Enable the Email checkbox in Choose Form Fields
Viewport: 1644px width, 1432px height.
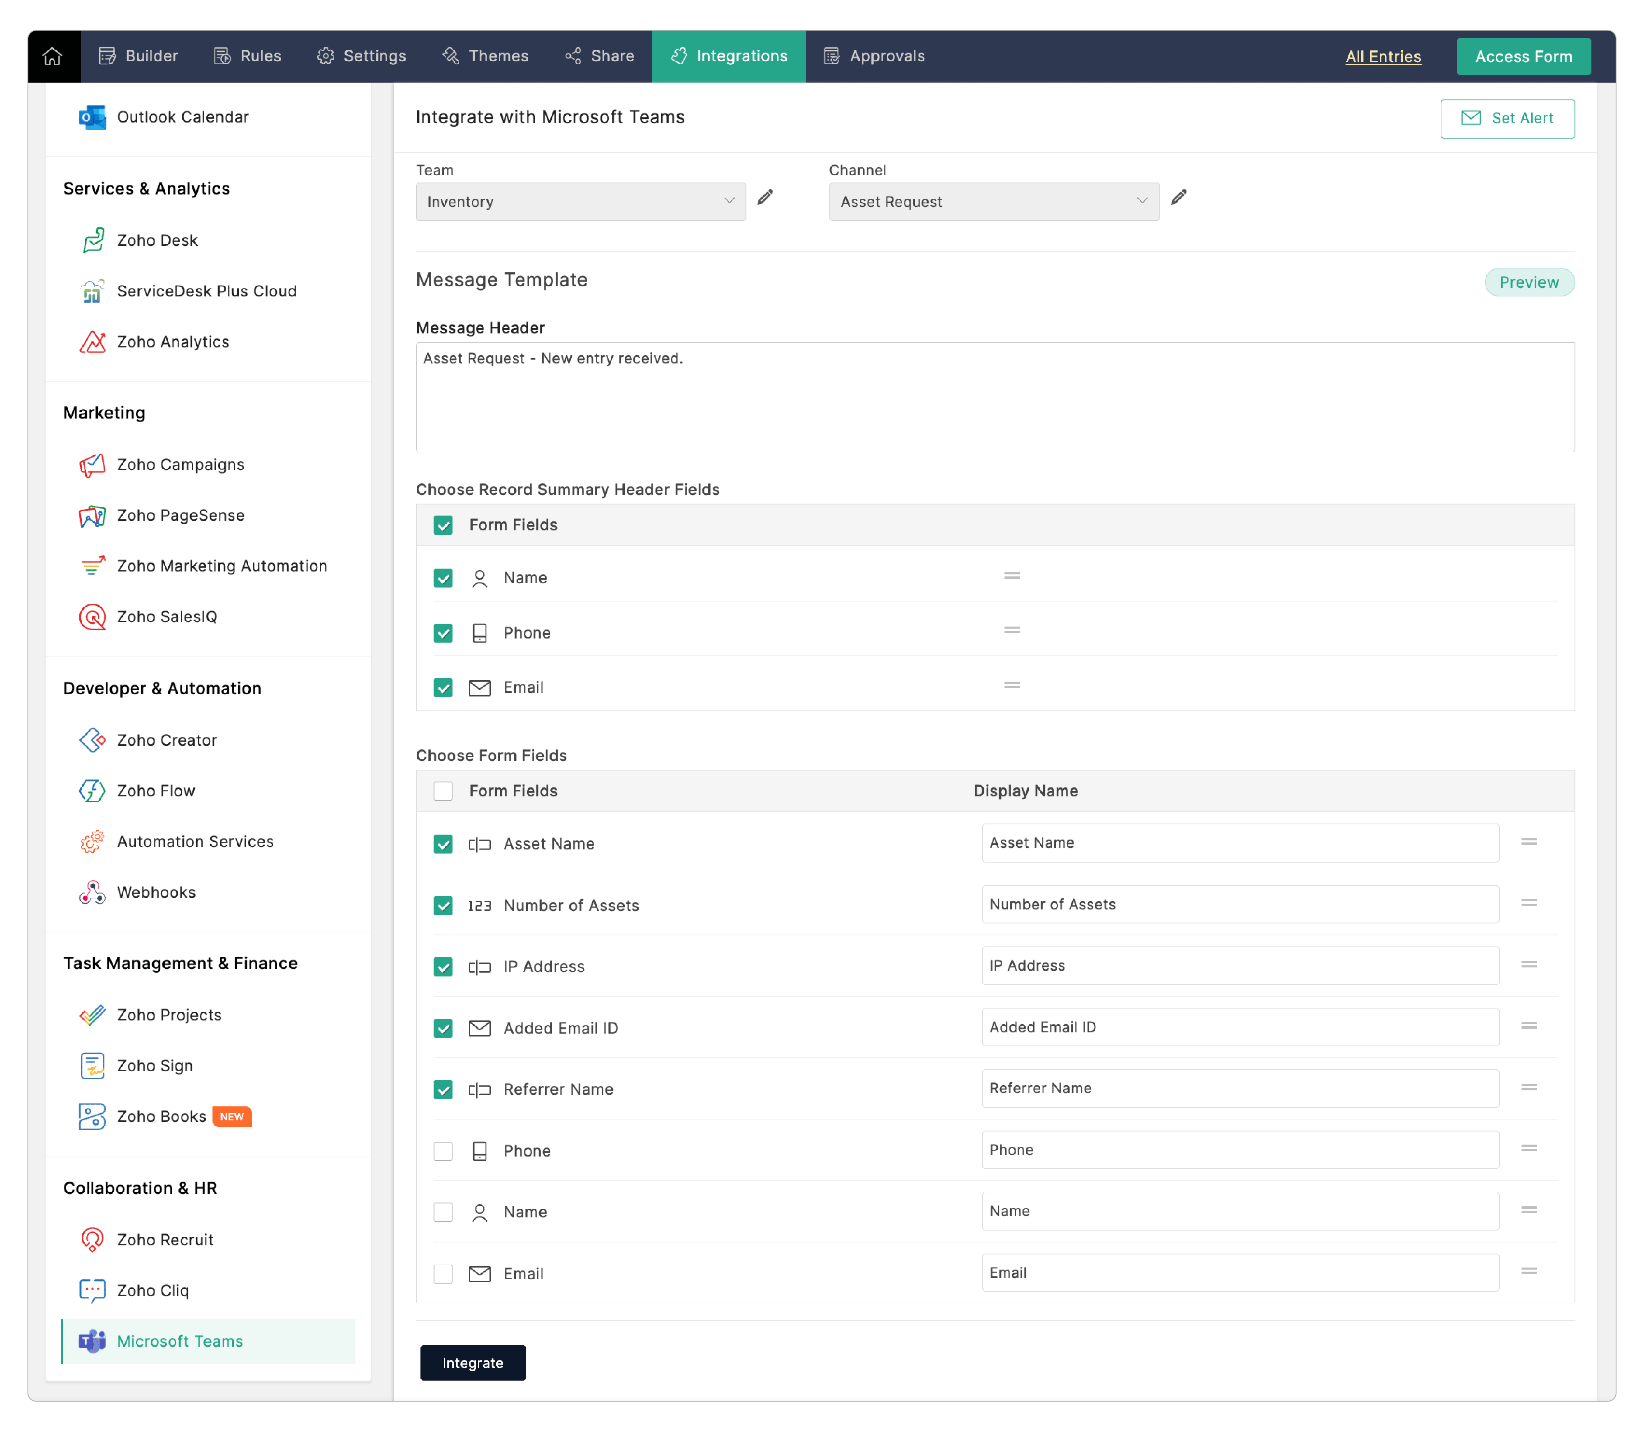click(x=443, y=1273)
